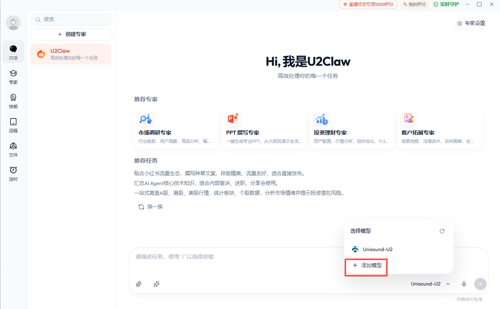Image resolution: width=500 pixels, height=309 pixels.
Task: Click the send arrow button
Action: 480,284
